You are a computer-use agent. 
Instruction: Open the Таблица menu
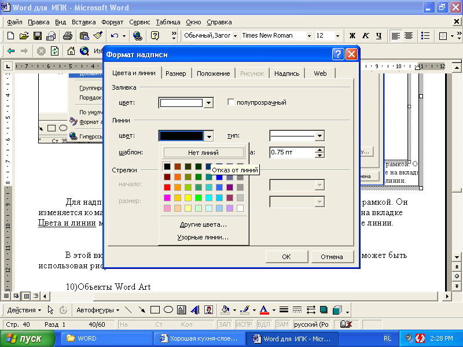[x=168, y=22]
